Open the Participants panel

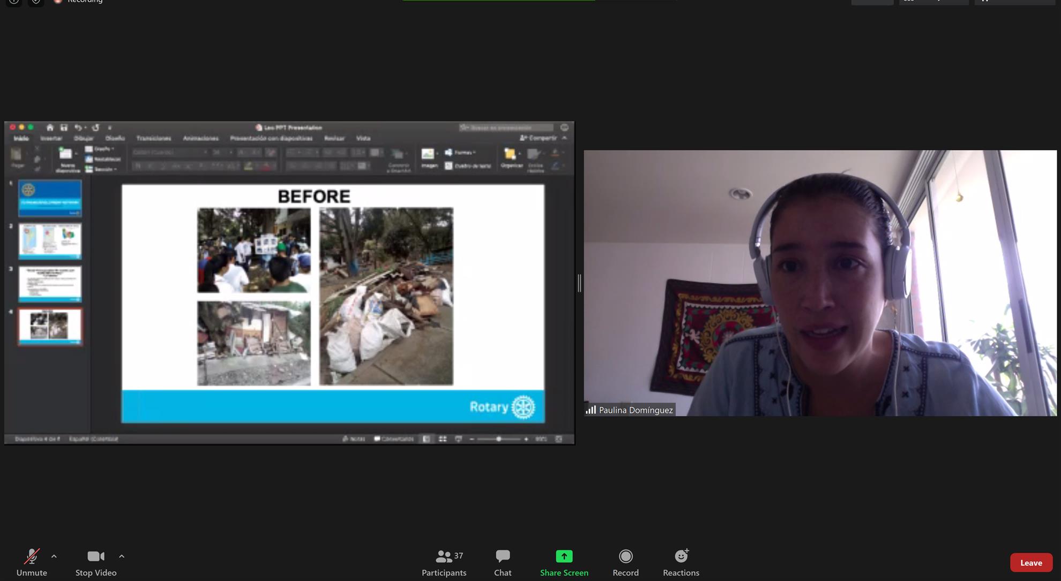[x=444, y=561]
